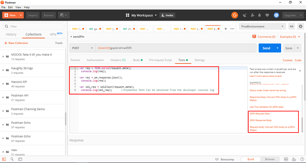The width and height of the screenshot is (306, 163).
Task: Click the heart icon in the top toolbar
Action: point(267,15)
